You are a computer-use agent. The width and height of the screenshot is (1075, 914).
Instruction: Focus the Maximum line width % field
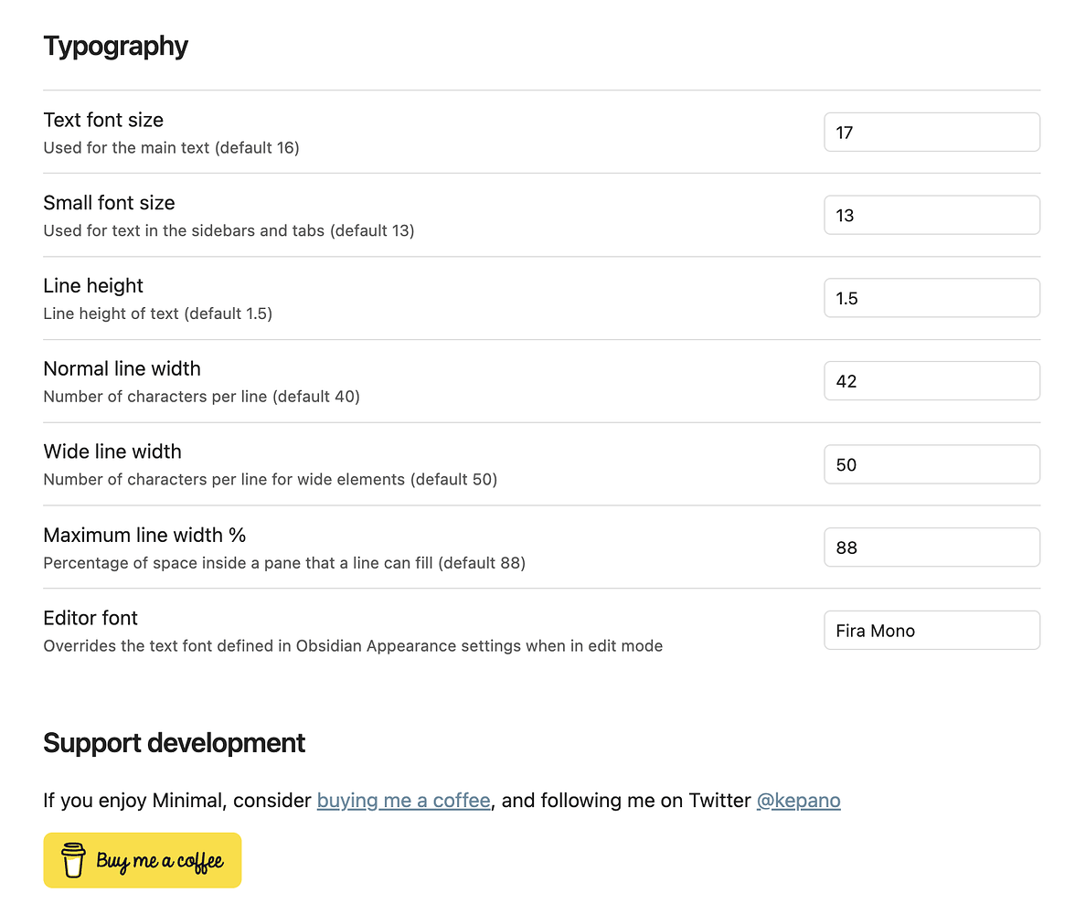931,547
